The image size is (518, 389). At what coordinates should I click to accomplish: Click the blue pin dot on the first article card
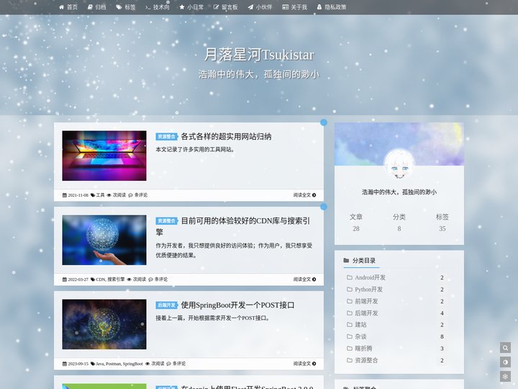(324, 122)
